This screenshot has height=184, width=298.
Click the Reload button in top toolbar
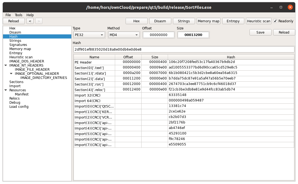coord(14,21)
